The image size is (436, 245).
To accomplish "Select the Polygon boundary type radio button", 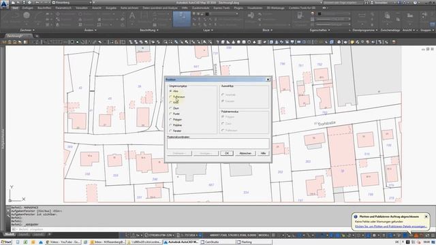I will pyautogui.click(x=170, y=120).
